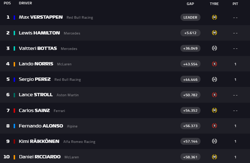Viewport: 250px width, 163px height.
Task: Click Stroll's green Aston Martin color bar
Action: point(14,95)
